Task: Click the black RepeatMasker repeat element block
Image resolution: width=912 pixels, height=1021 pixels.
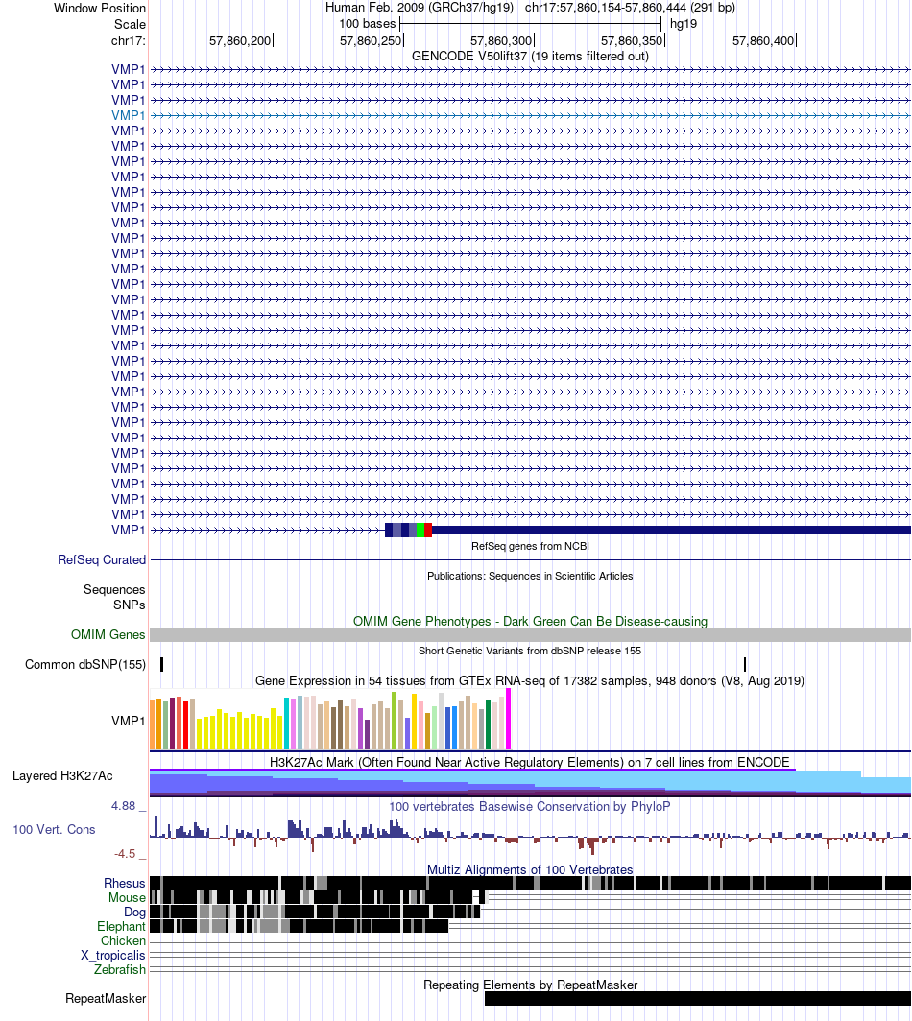Action: [698, 999]
